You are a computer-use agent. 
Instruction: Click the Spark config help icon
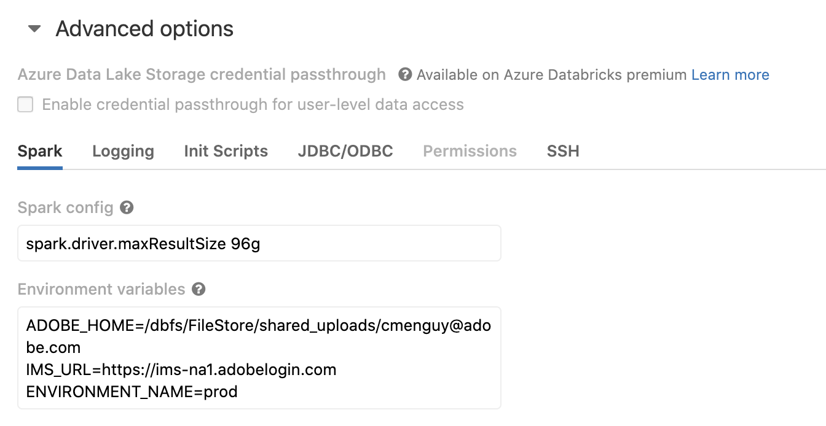127,207
